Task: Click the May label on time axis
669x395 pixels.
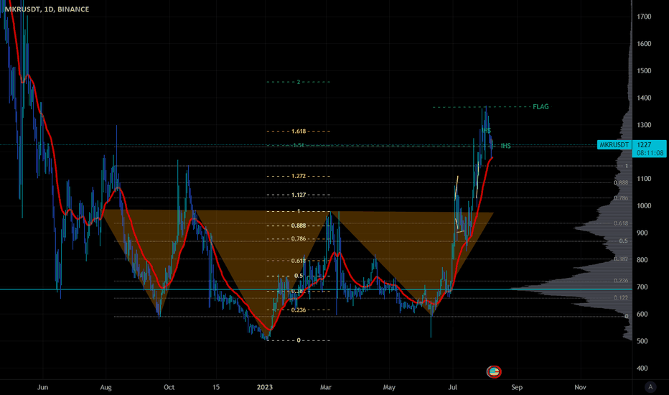Action: tap(389, 387)
